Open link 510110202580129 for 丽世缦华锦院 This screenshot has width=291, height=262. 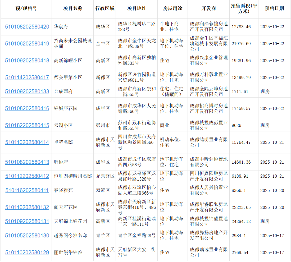pyautogui.click(x=27, y=252)
